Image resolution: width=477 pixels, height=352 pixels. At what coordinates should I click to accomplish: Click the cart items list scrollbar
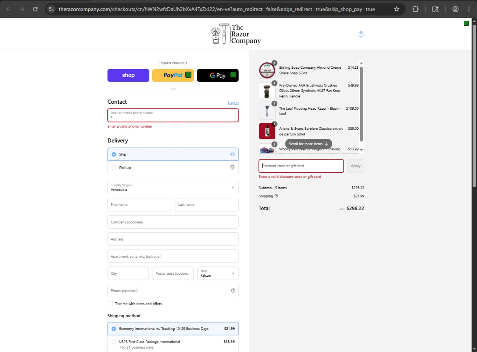coord(361,104)
